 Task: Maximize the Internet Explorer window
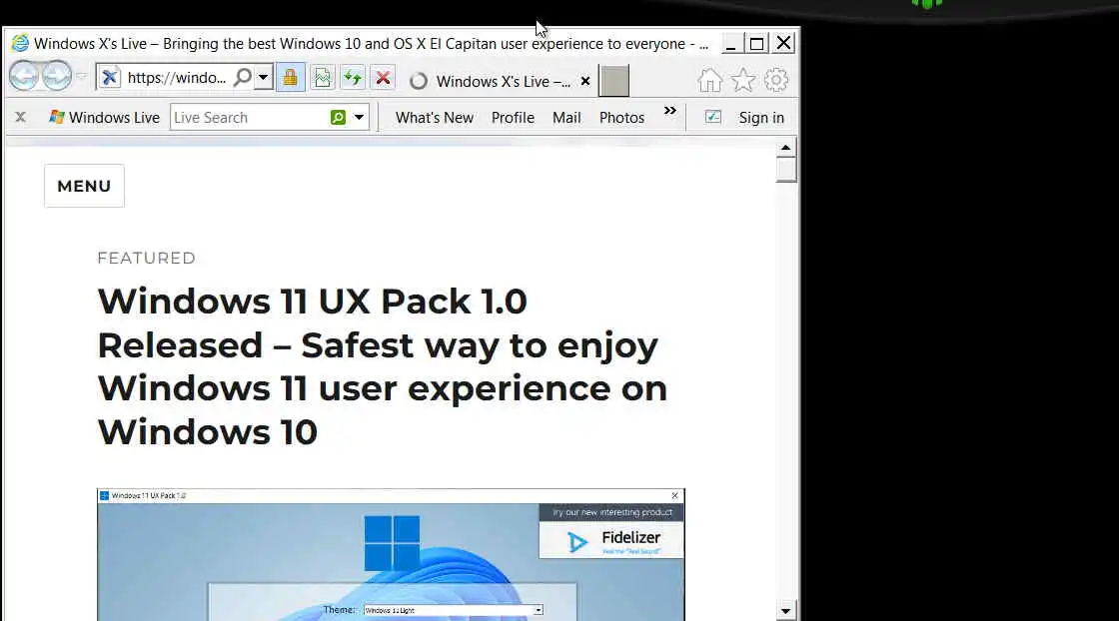click(756, 44)
